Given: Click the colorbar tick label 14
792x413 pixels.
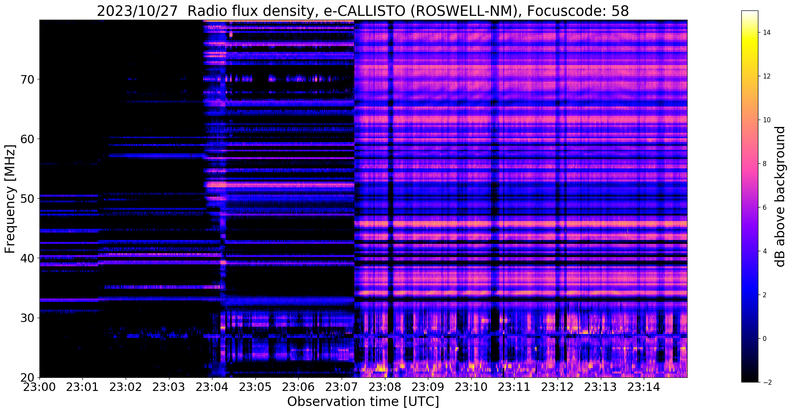Looking at the screenshot, I should point(766,33).
